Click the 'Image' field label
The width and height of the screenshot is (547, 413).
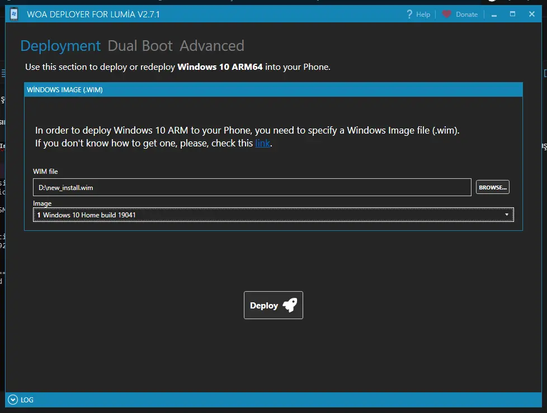pyautogui.click(x=42, y=203)
